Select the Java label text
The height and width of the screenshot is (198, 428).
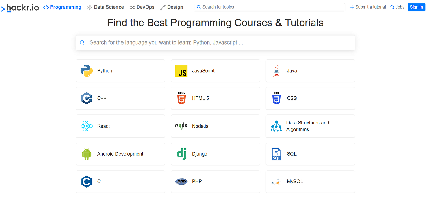(x=292, y=71)
